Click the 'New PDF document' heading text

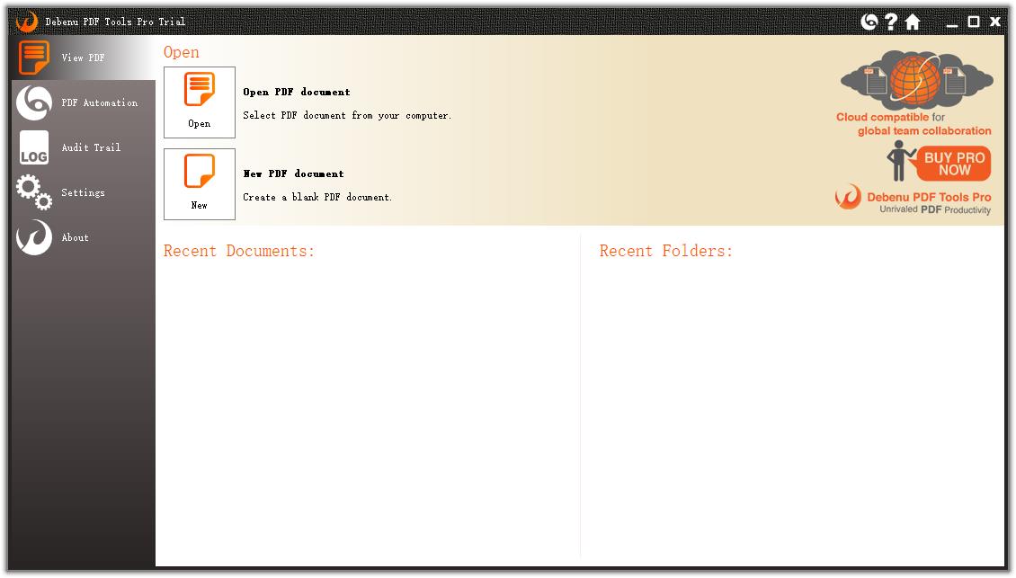[x=293, y=173]
